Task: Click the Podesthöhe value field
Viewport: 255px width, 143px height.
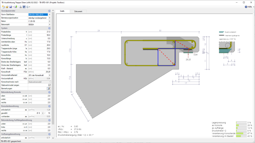Action: tap(39, 32)
